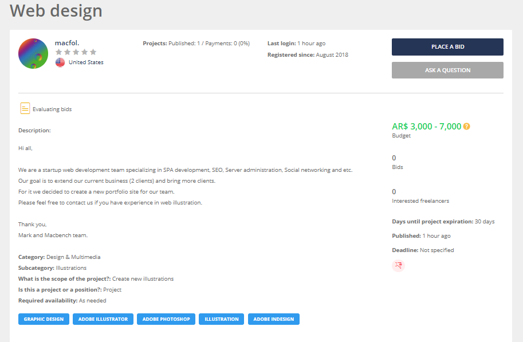Viewport: 523px width, 342px height.
Task: Click the first star in client rating
Action: pyautogui.click(x=58, y=52)
